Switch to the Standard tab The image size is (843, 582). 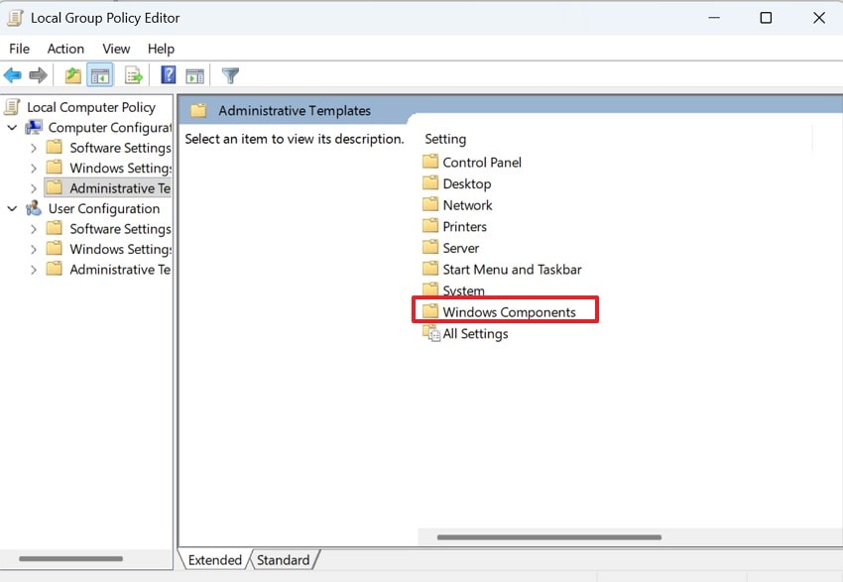click(284, 560)
